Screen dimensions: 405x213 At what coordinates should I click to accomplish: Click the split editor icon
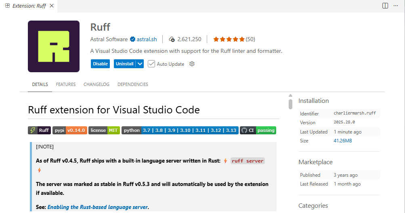coord(385,6)
